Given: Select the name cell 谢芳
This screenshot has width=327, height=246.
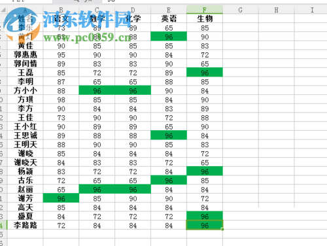Looking at the screenshot, I should 26,198.
